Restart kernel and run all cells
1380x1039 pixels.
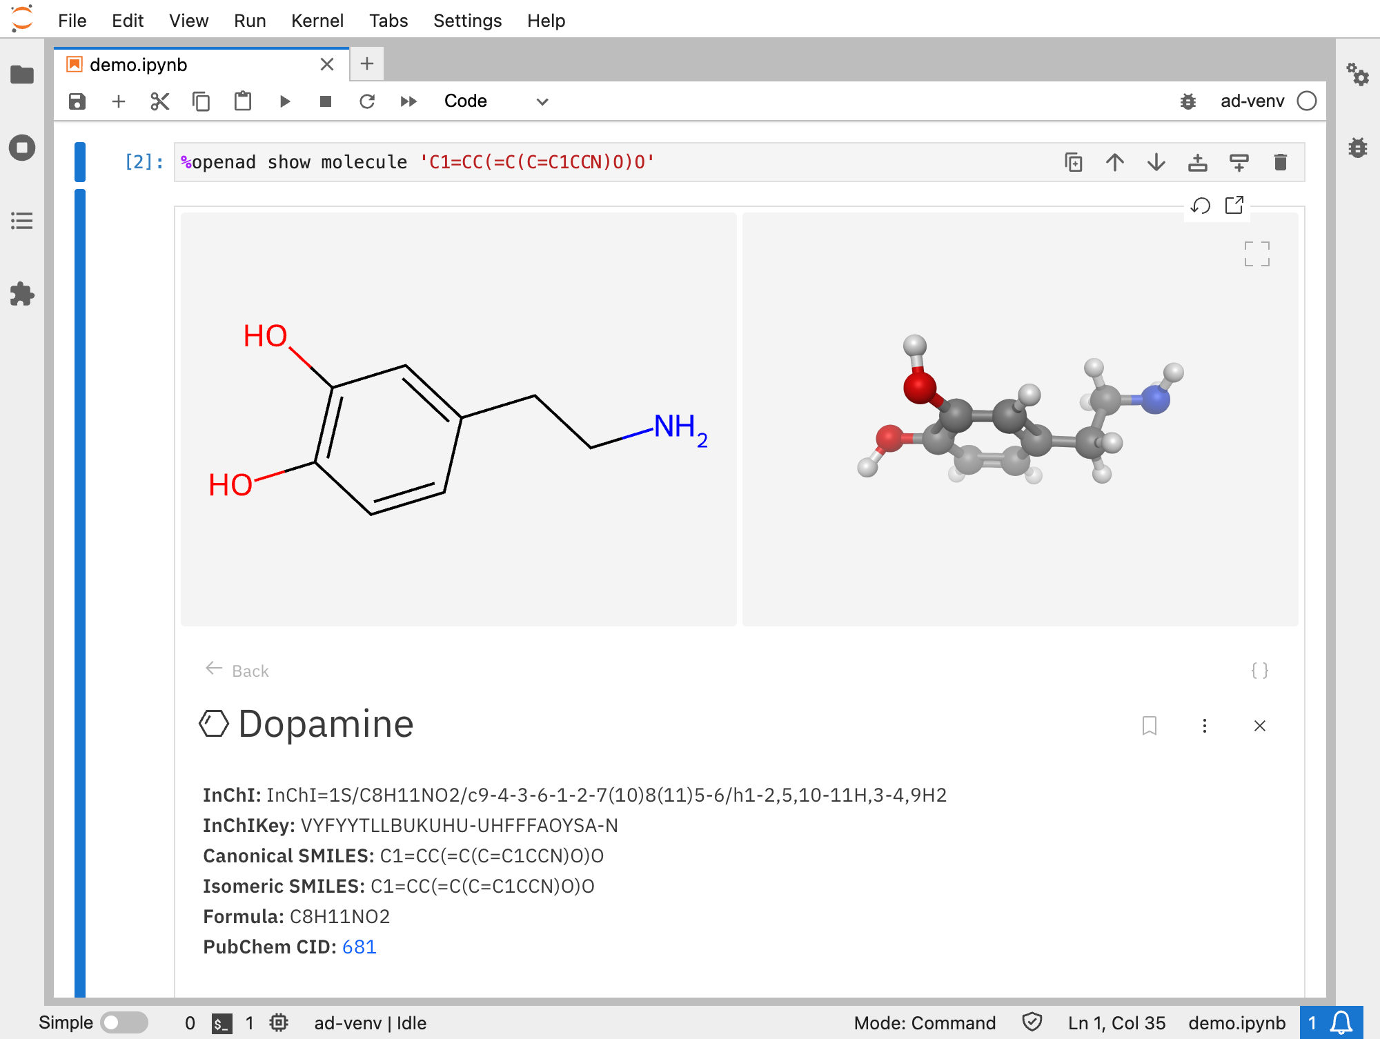pos(408,101)
